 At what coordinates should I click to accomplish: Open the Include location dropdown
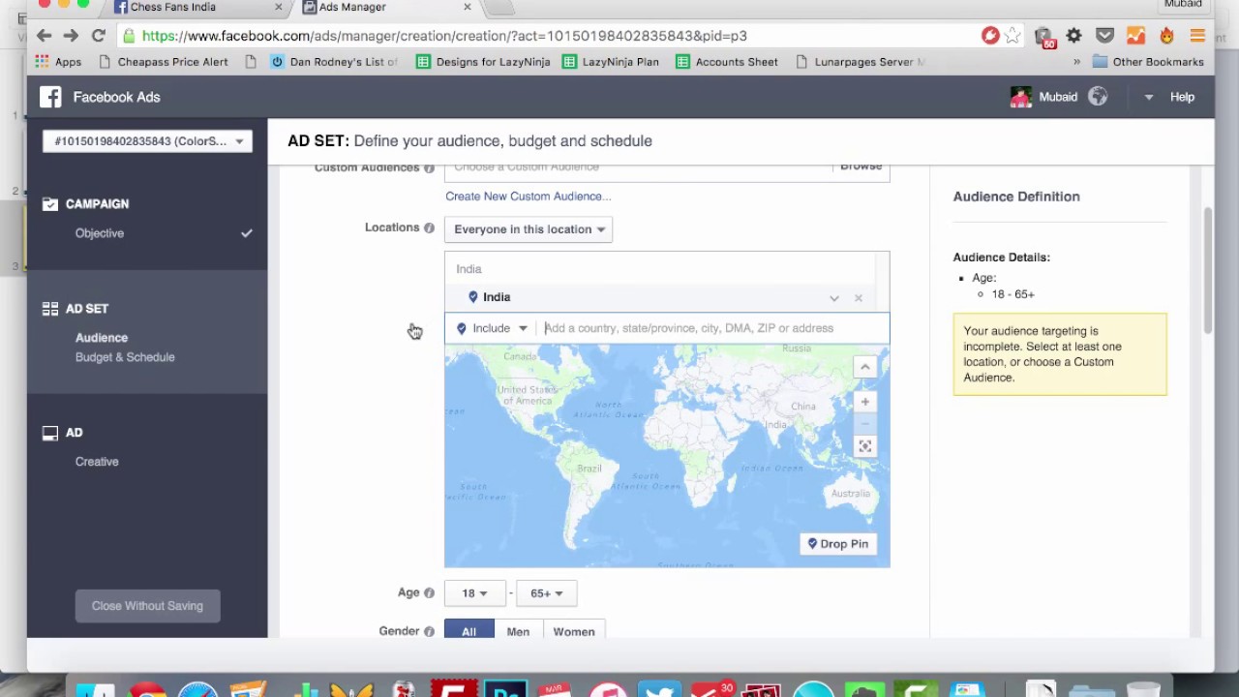[493, 328]
